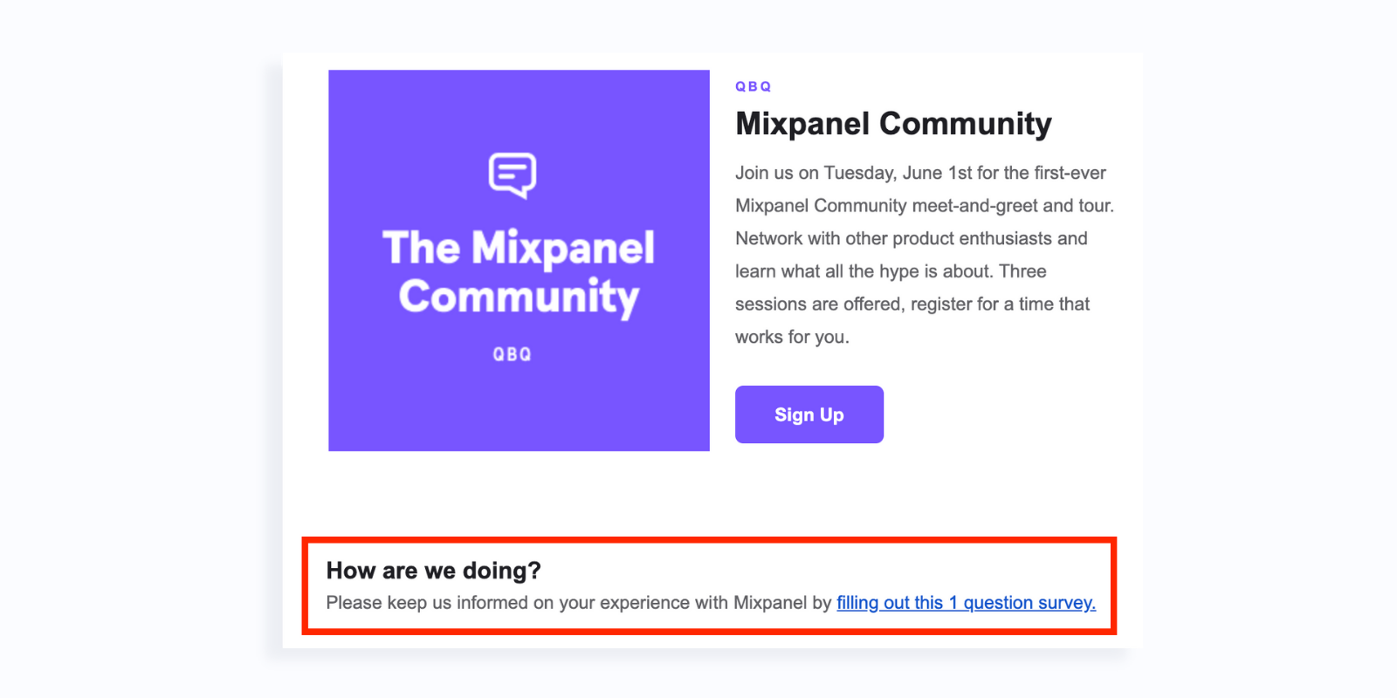Click the word 'Community' in the purple banner
This screenshot has height=698, width=1397.
click(x=519, y=298)
